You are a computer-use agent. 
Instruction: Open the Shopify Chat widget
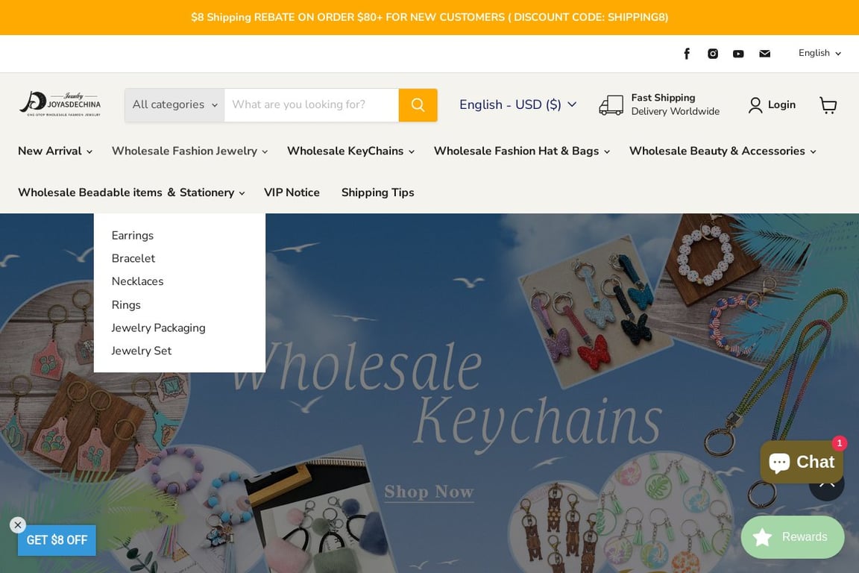pyautogui.click(x=802, y=462)
